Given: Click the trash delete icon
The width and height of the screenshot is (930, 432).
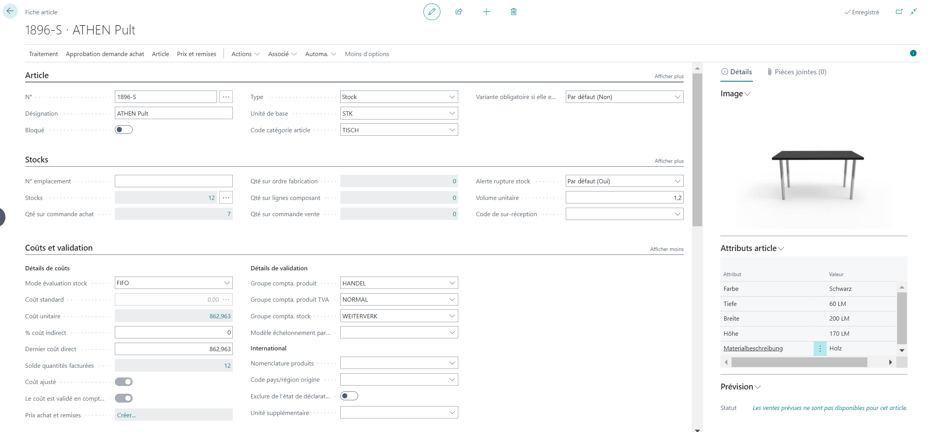Looking at the screenshot, I should (514, 12).
